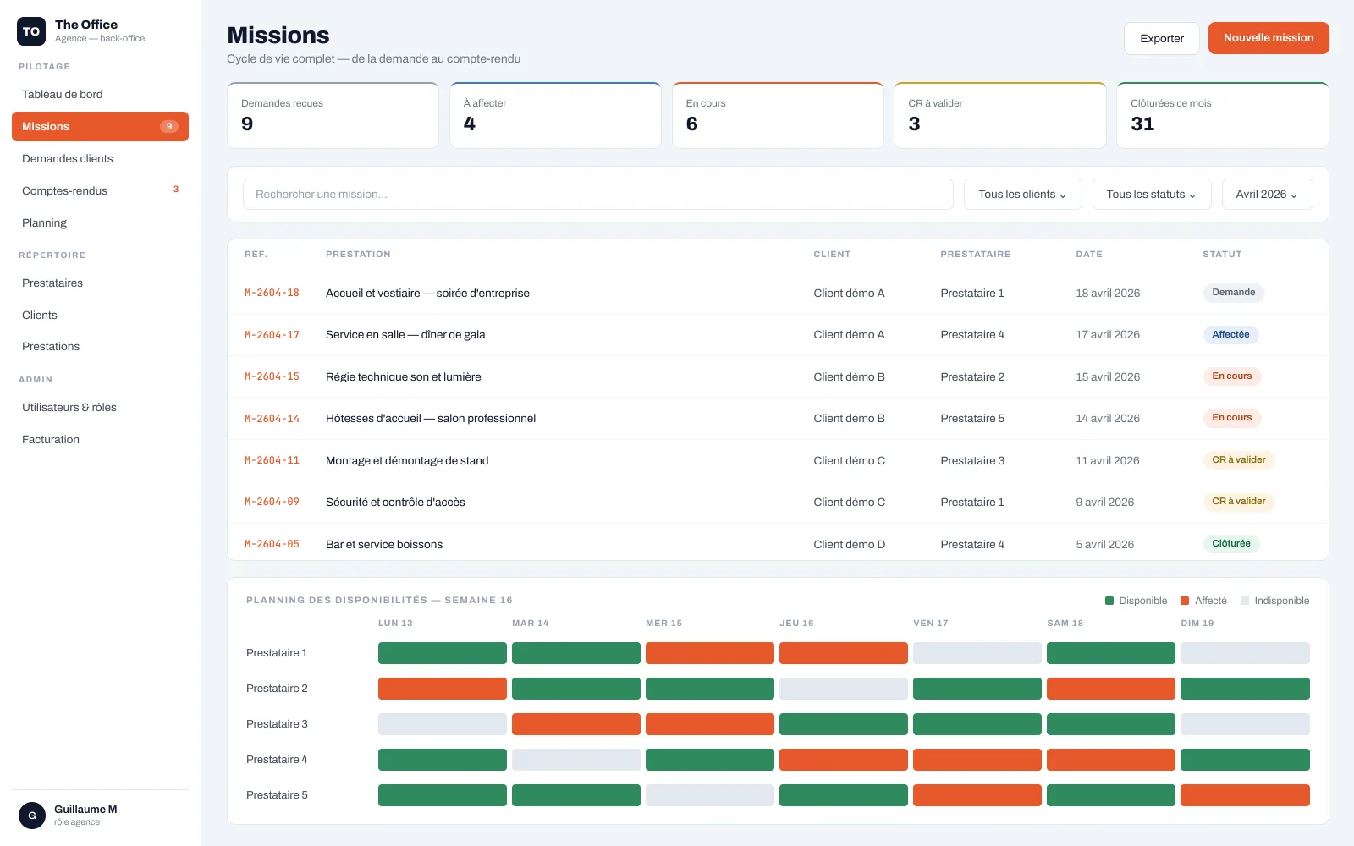Click the Exporter button
Viewport: 1354px width, 846px height.
[x=1162, y=38]
